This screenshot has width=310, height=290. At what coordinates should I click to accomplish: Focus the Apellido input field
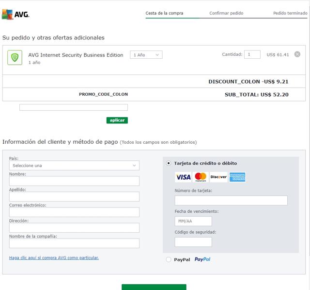pyautogui.click(x=74, y=197)
